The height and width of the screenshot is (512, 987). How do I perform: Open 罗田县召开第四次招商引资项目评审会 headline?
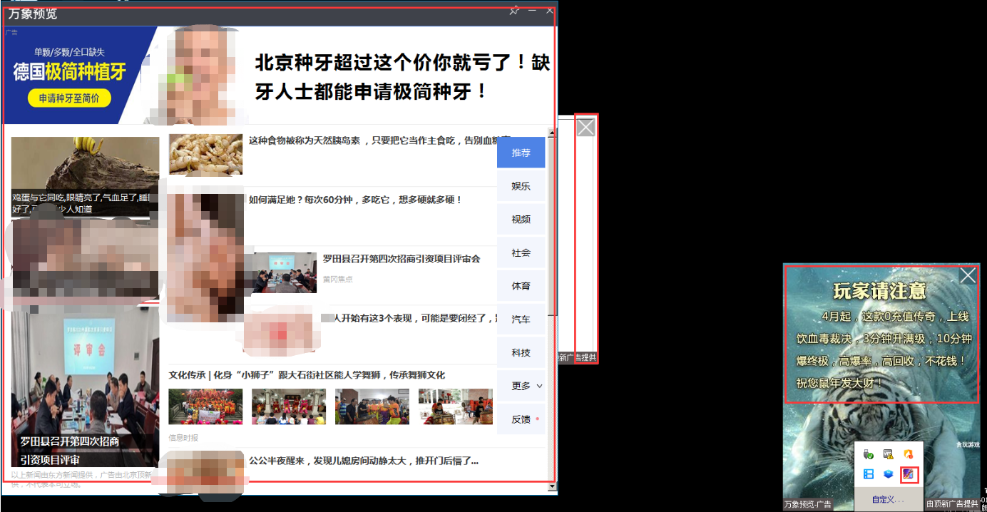pos(401,259)
